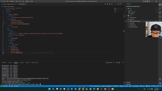Switch to the Output panel tab
This screenshot has width=162, height=91.
pyautogui.click(x=10, y=63)
